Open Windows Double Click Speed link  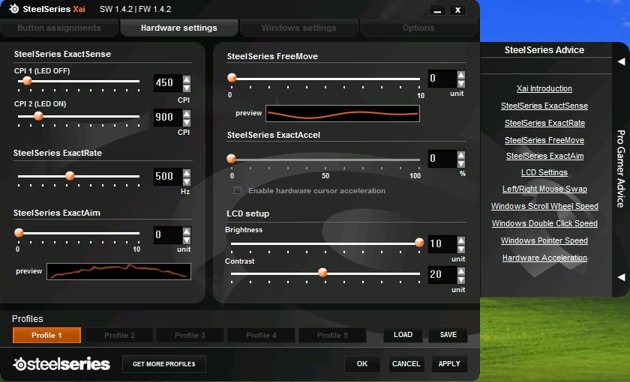click(544, 224)
